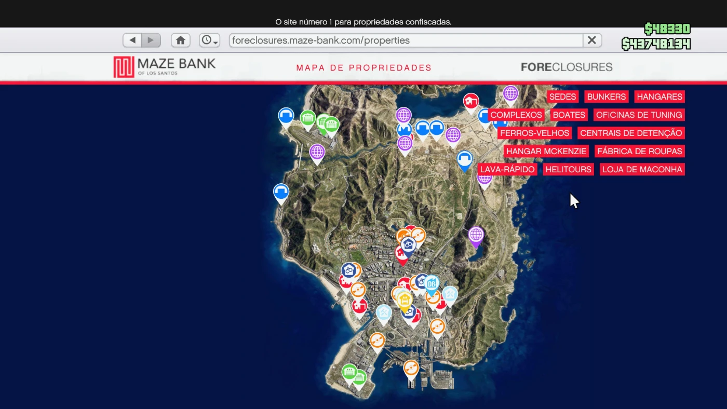Click the HELITOURS filter button
This screenshot has width=727, height=409.
pos(568,169)
